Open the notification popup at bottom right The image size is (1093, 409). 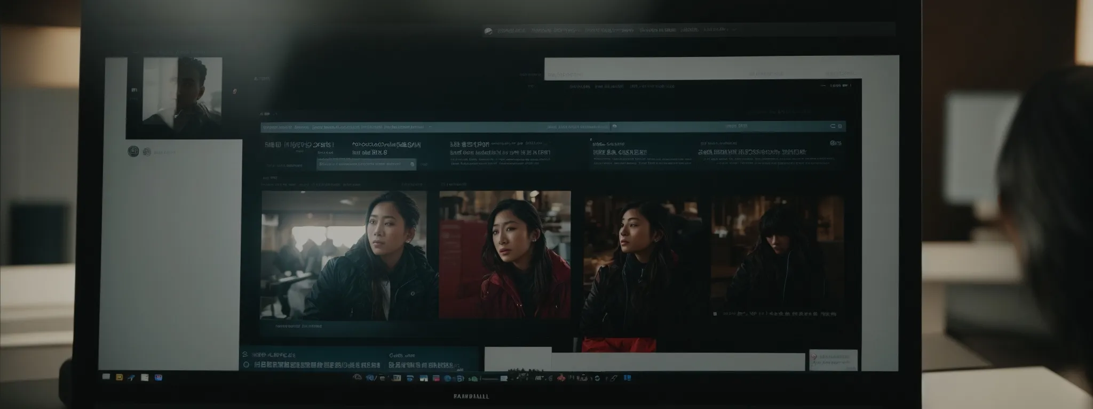[x=833, y=360]
